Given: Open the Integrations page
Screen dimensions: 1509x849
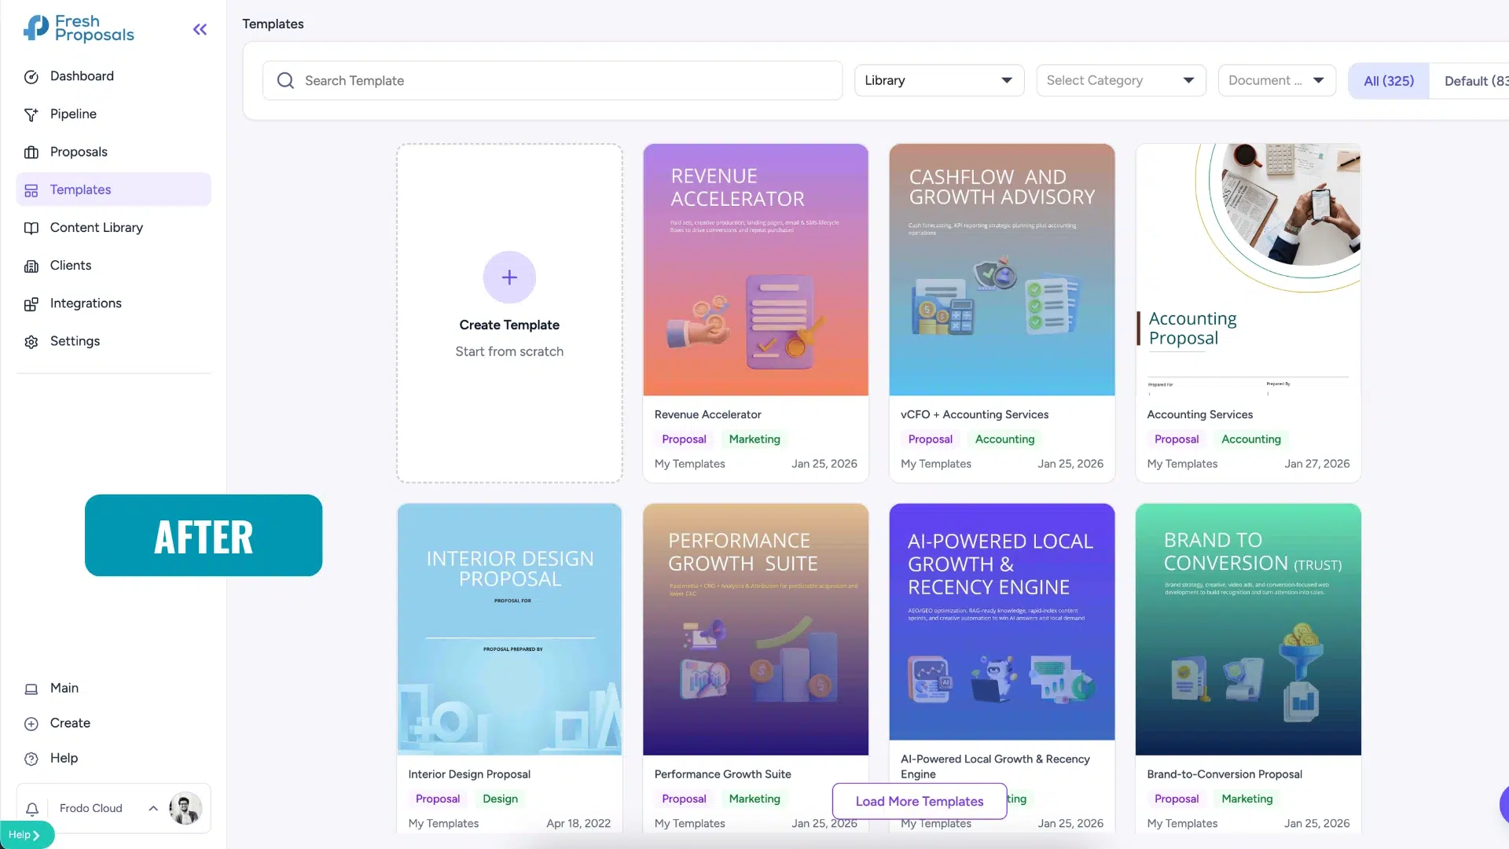Looking at the screenshot, I should pos(113,303).
